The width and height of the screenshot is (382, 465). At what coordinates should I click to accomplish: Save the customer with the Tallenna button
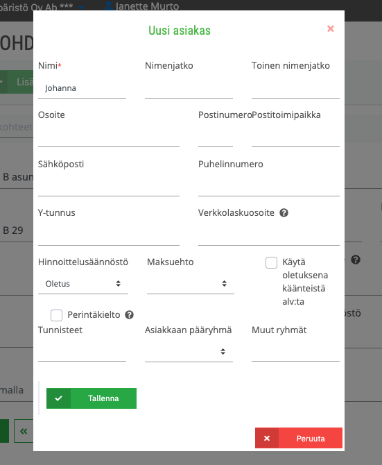(x=92, y=398)
